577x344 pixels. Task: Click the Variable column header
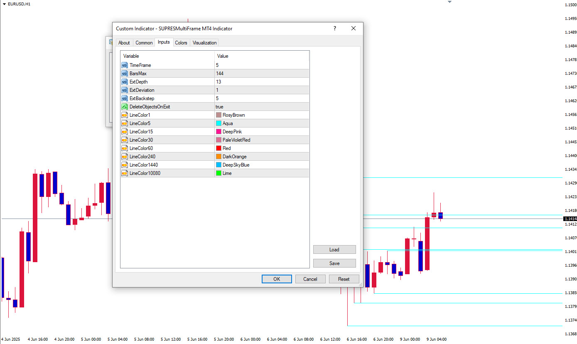click(167, 56)
